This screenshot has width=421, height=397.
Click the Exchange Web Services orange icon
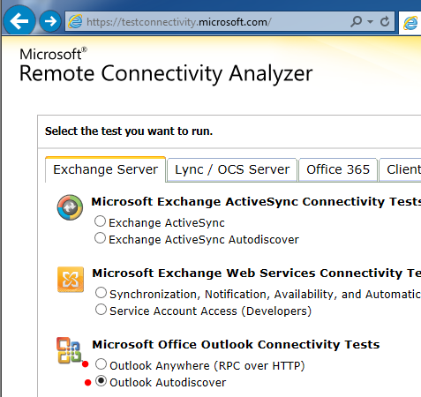71,280
